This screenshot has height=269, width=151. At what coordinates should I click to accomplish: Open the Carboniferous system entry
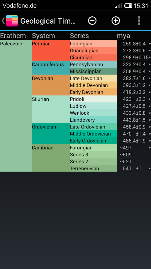point(51,68)
